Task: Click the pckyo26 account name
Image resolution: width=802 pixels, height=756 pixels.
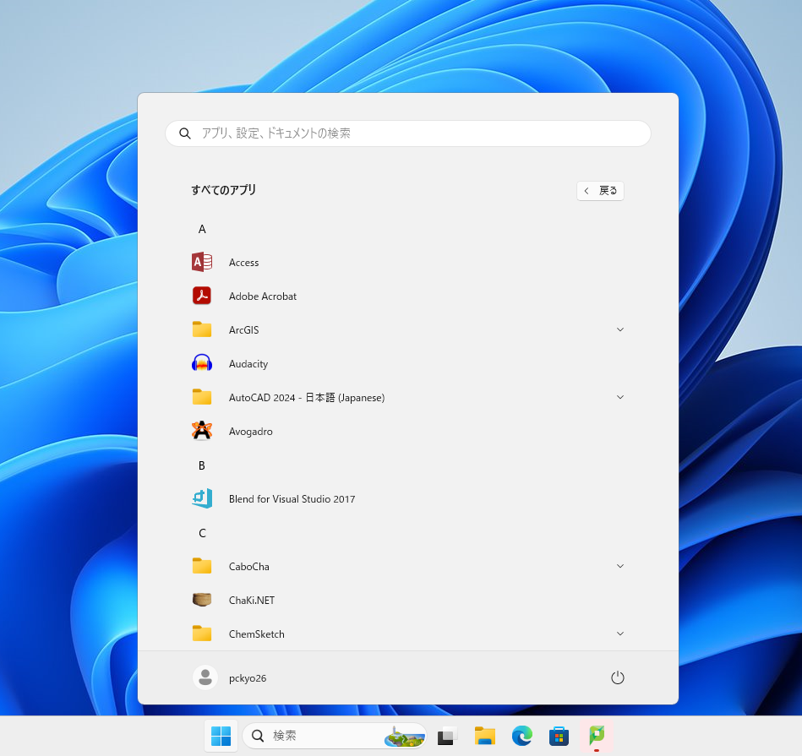Action: coord(248,678)
